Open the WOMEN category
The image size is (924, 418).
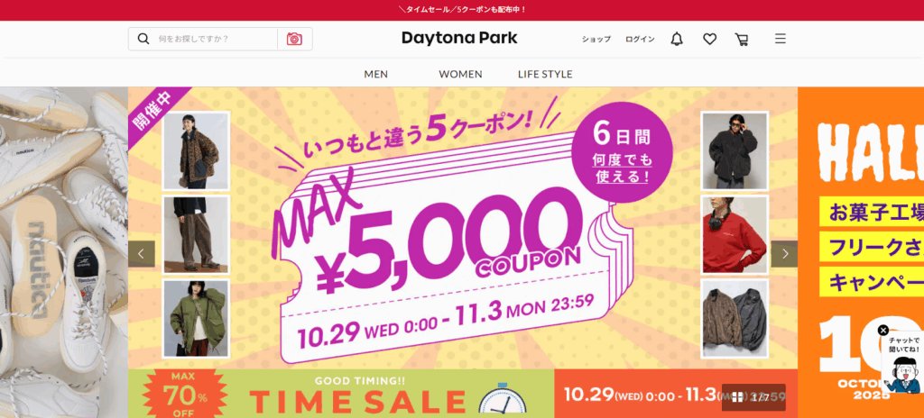tap(460, 74)
